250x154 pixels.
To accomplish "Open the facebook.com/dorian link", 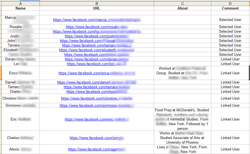I will [97, 59].
